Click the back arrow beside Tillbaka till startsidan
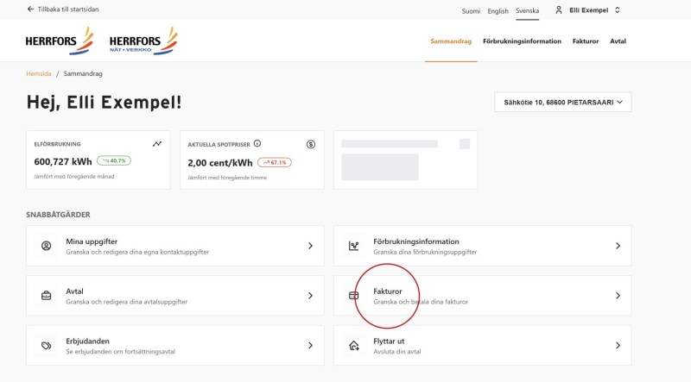 point(30,9)
